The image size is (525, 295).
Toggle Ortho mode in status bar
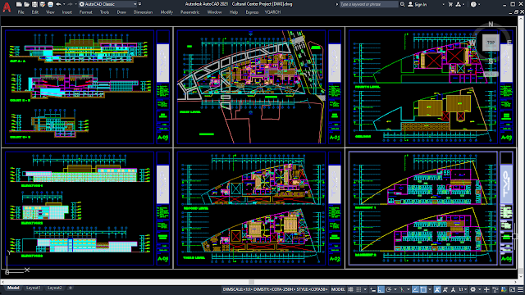pos(381,289)
